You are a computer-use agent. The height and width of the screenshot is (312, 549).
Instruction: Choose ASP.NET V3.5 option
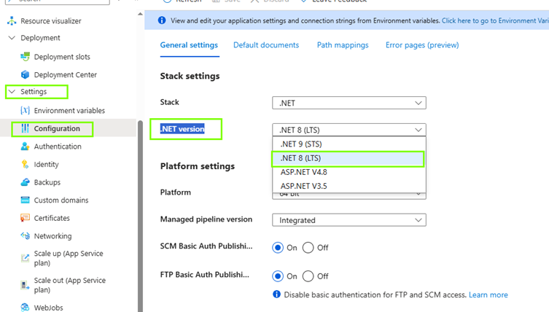pos(349,186)
